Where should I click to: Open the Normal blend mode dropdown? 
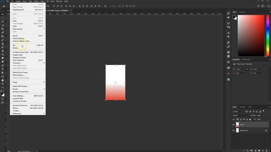241,115
